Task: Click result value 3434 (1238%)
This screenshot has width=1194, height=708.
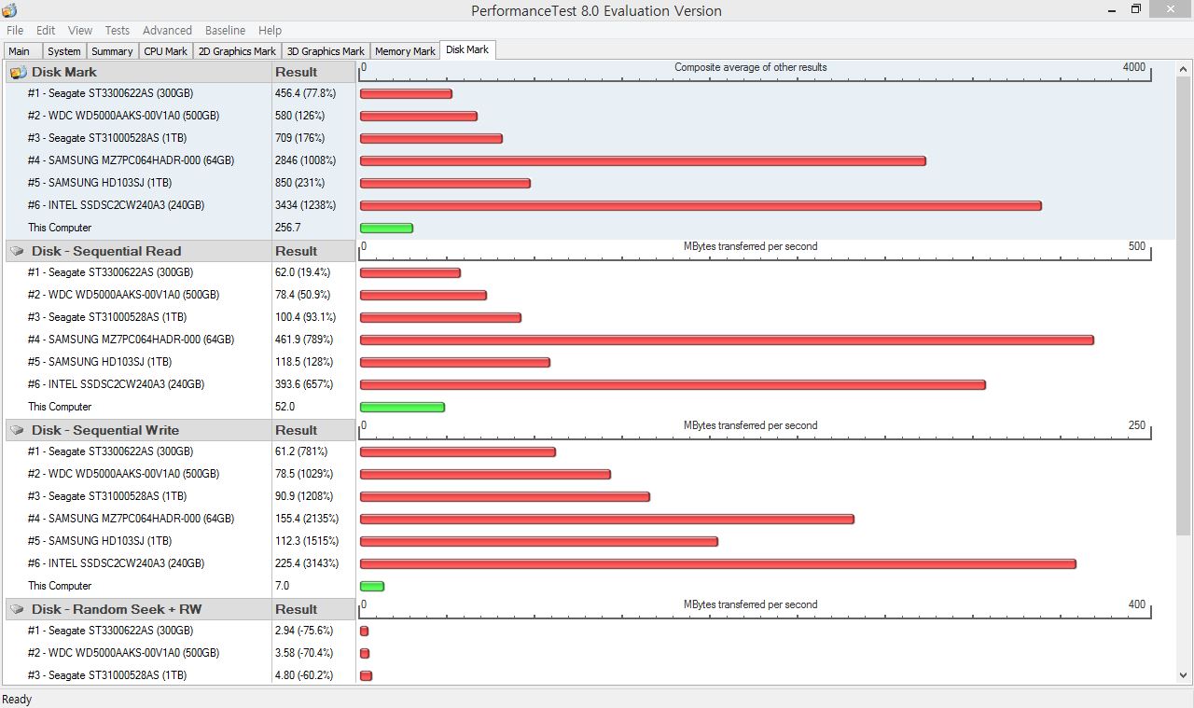Action: pos(306,205)
